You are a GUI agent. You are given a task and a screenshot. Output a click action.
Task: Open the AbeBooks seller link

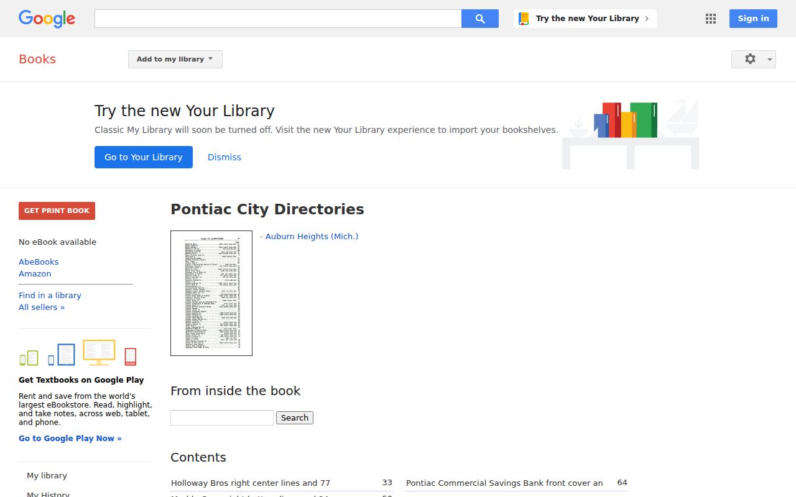(39, 262)
